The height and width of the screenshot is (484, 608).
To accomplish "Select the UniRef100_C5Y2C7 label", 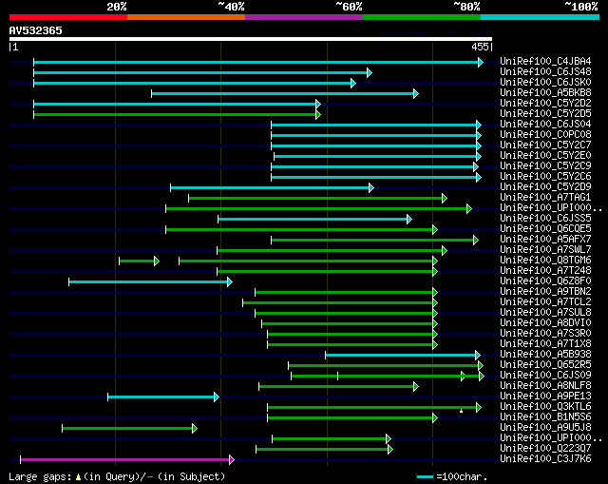I will point(545,145).
